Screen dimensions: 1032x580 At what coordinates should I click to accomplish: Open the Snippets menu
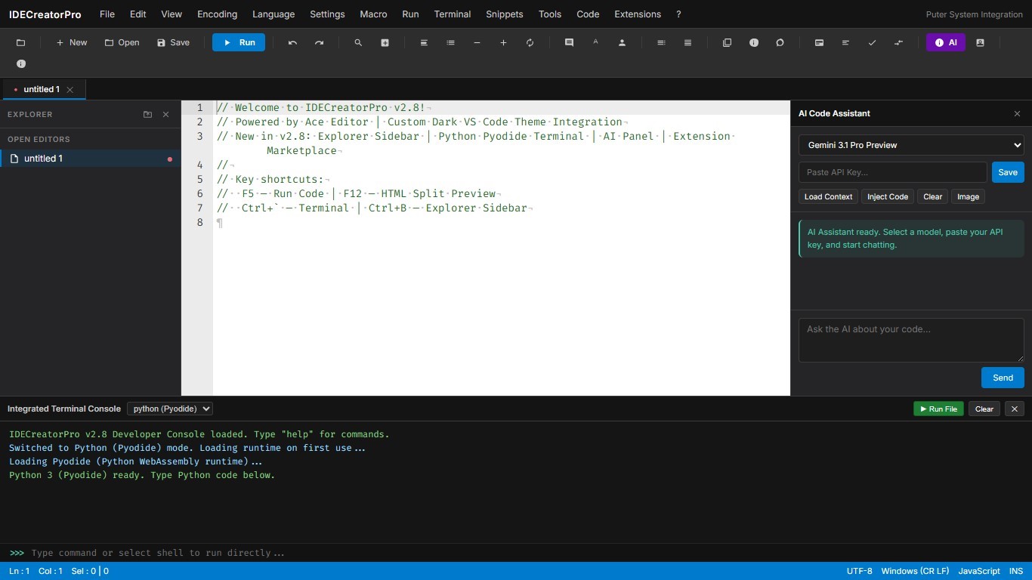coord(505,14)
